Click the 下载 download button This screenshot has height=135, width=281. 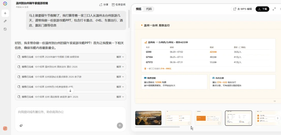click(262, 9)
